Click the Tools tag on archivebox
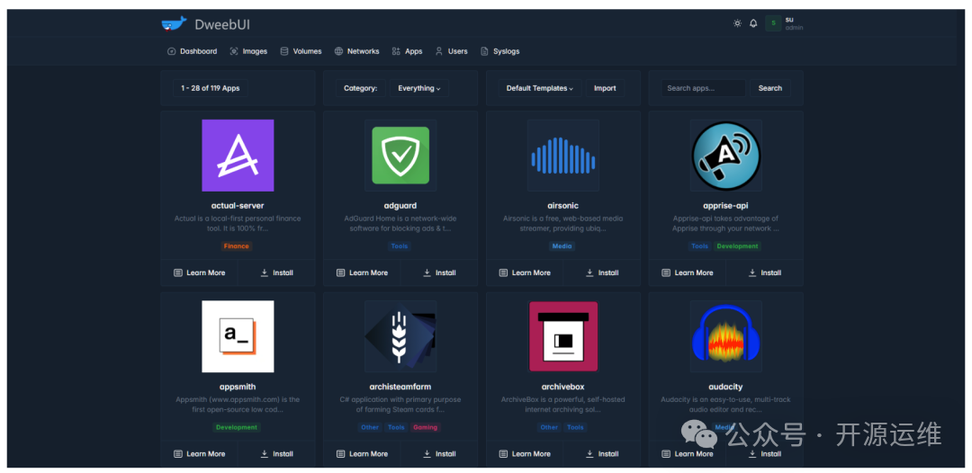The image size is (972, 473). coord(575,427)
